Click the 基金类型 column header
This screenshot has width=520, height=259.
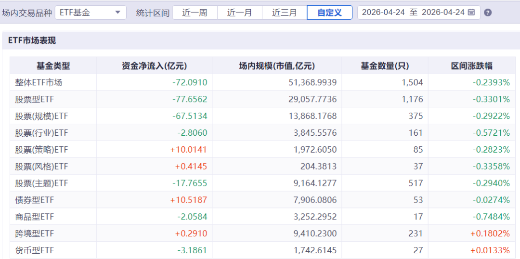point(53,65)
